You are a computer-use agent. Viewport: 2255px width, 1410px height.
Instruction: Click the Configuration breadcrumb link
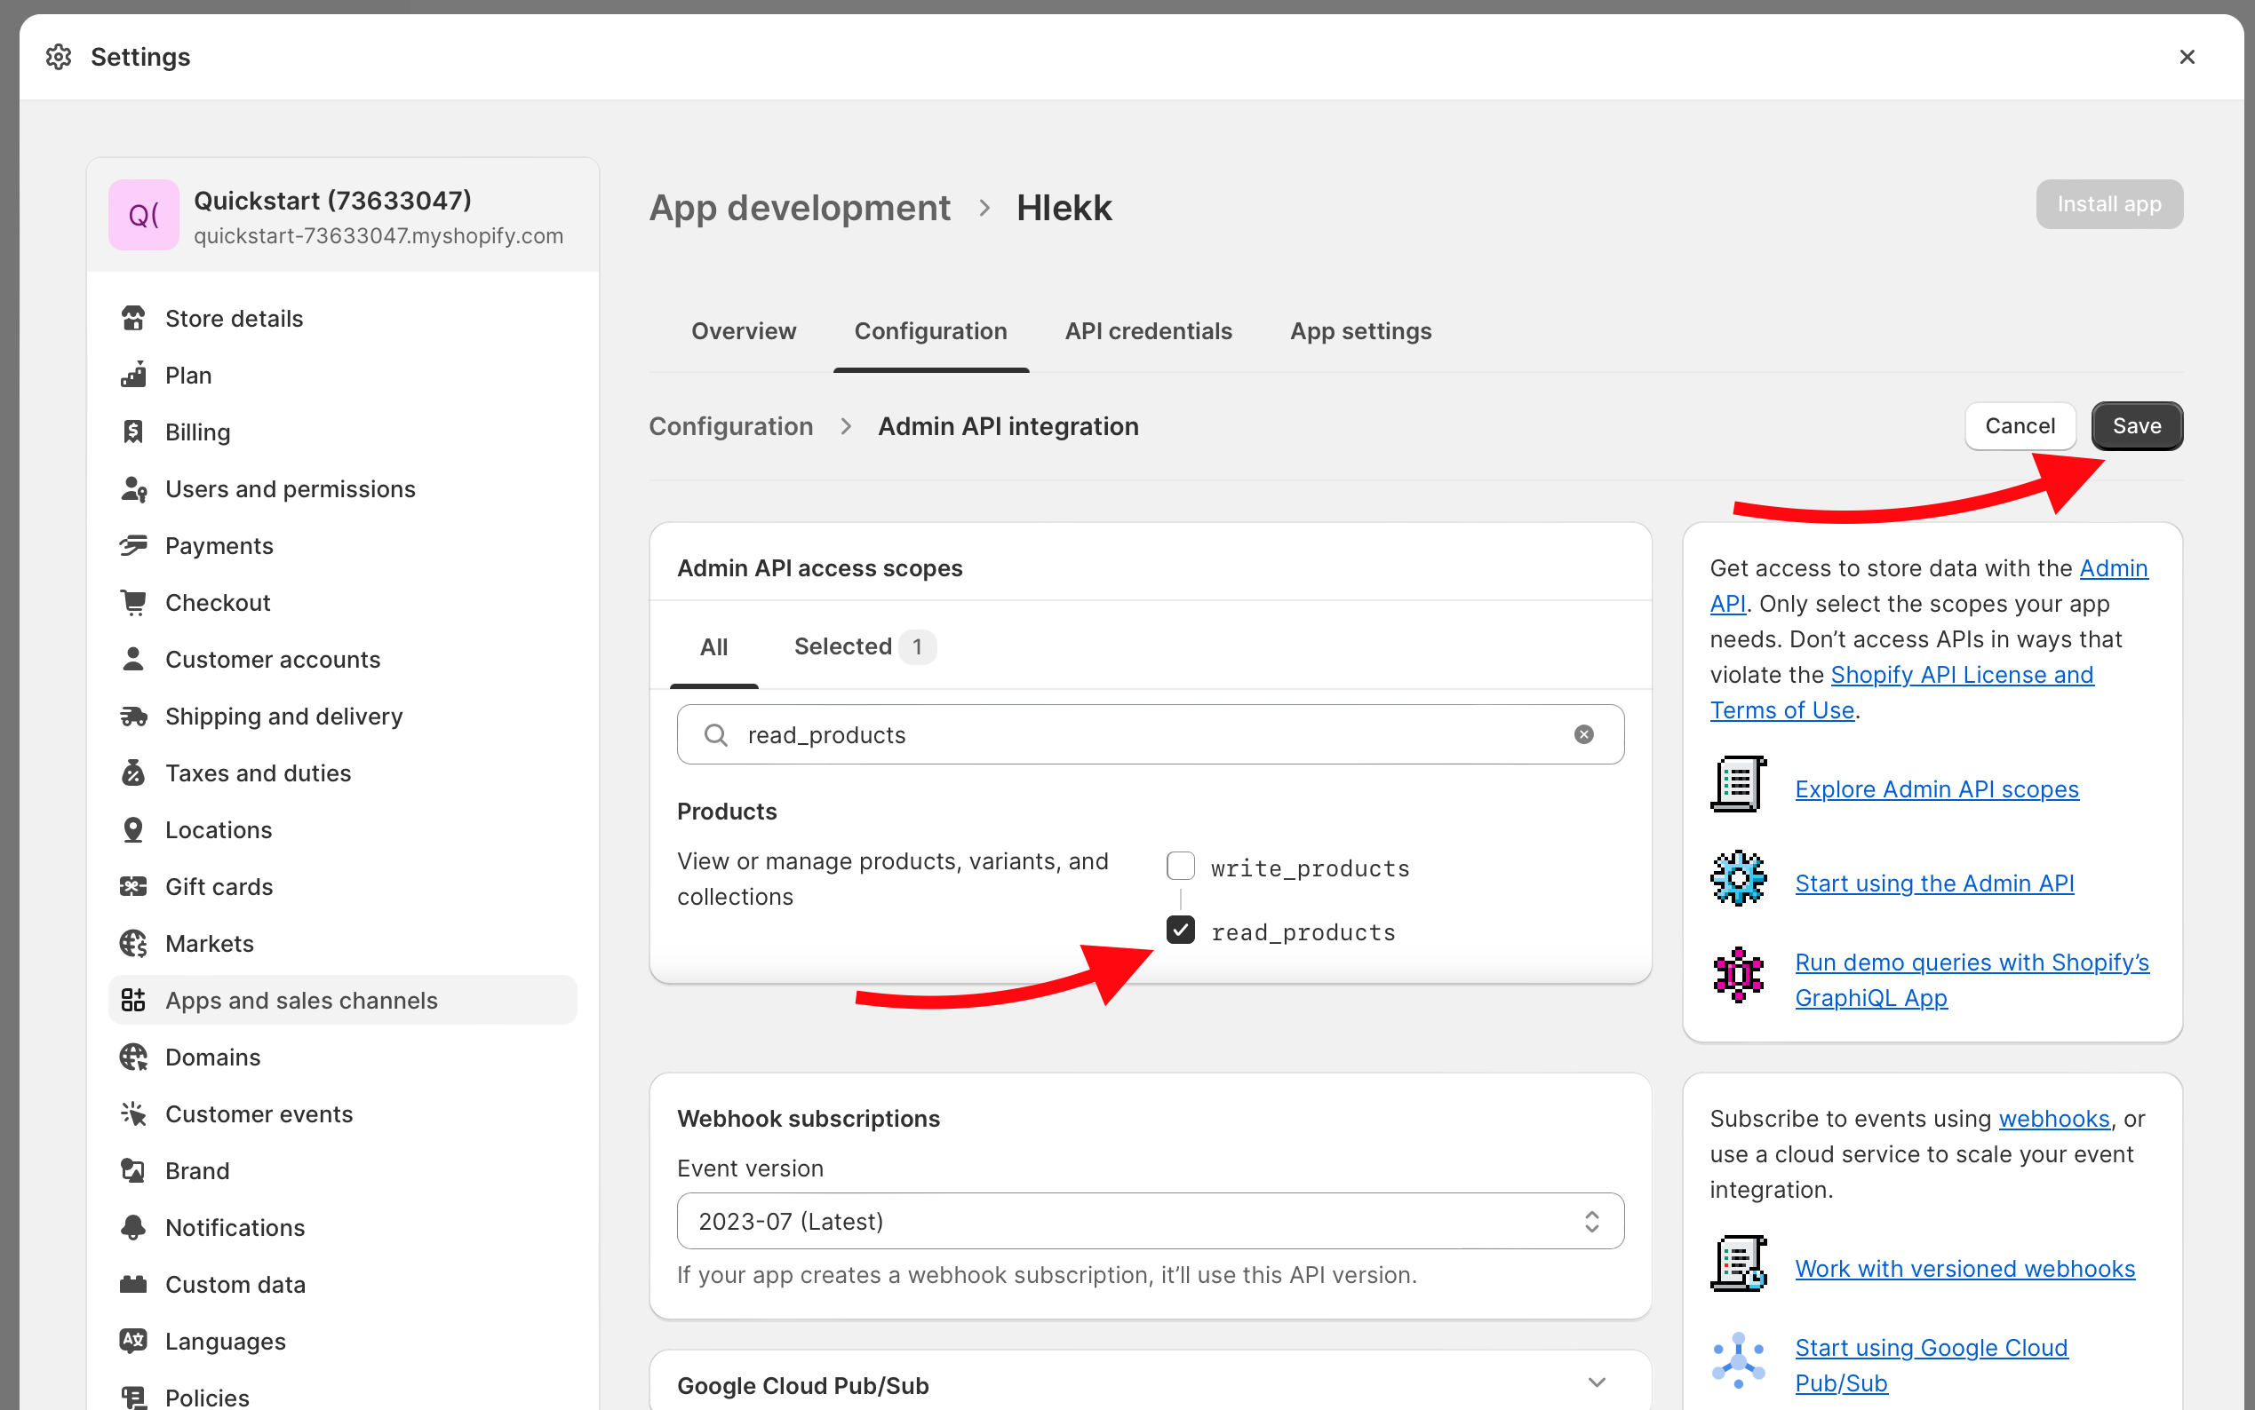click(x=730, y=426)
